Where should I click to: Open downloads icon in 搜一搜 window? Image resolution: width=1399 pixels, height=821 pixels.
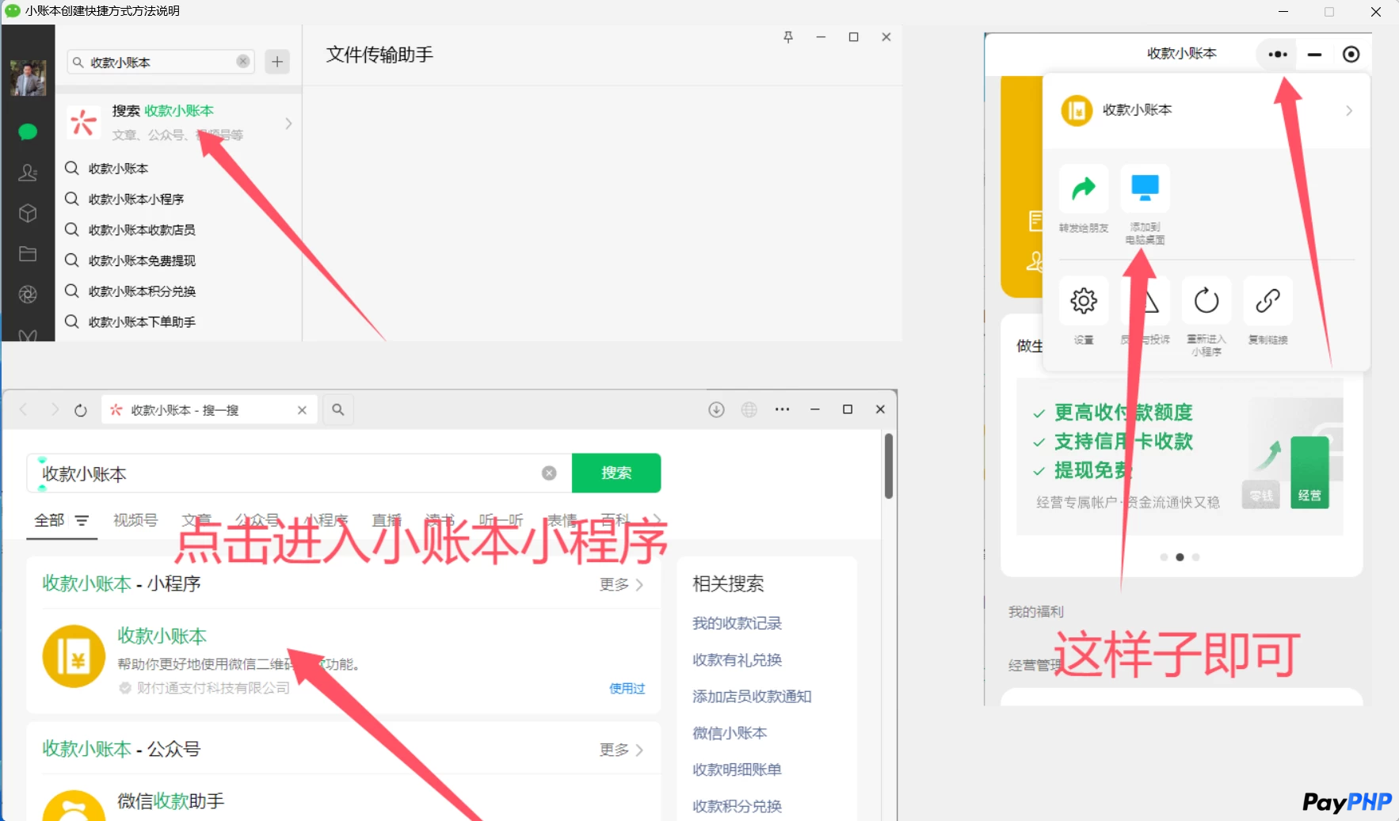click(x=716, y=409)
